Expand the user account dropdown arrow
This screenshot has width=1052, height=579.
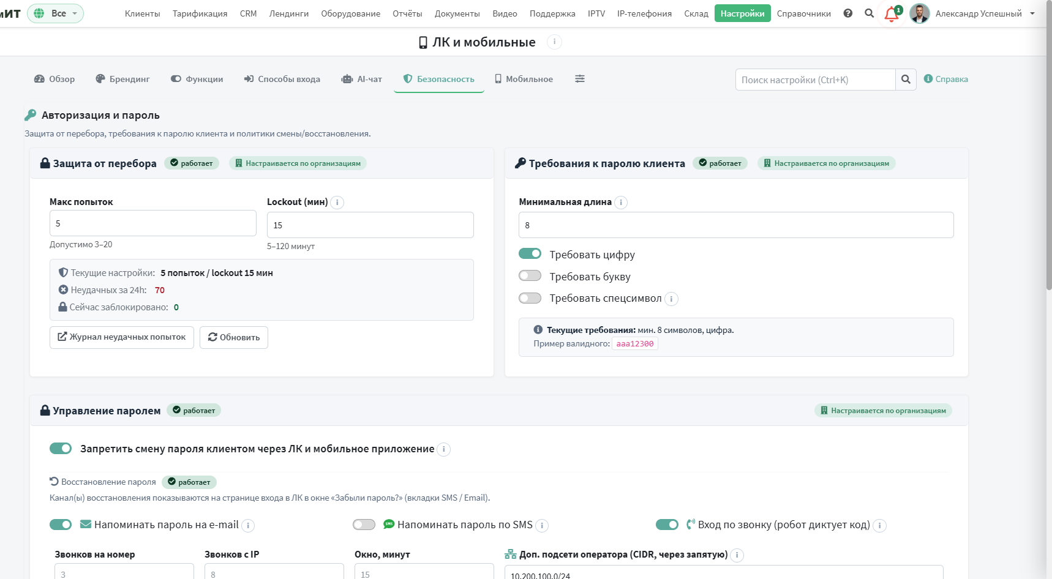pos(1032,13)
